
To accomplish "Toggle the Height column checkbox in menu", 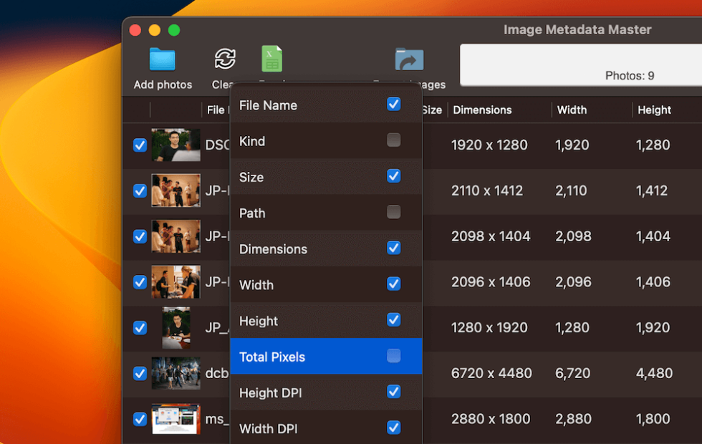I will [x=393, y=319].
